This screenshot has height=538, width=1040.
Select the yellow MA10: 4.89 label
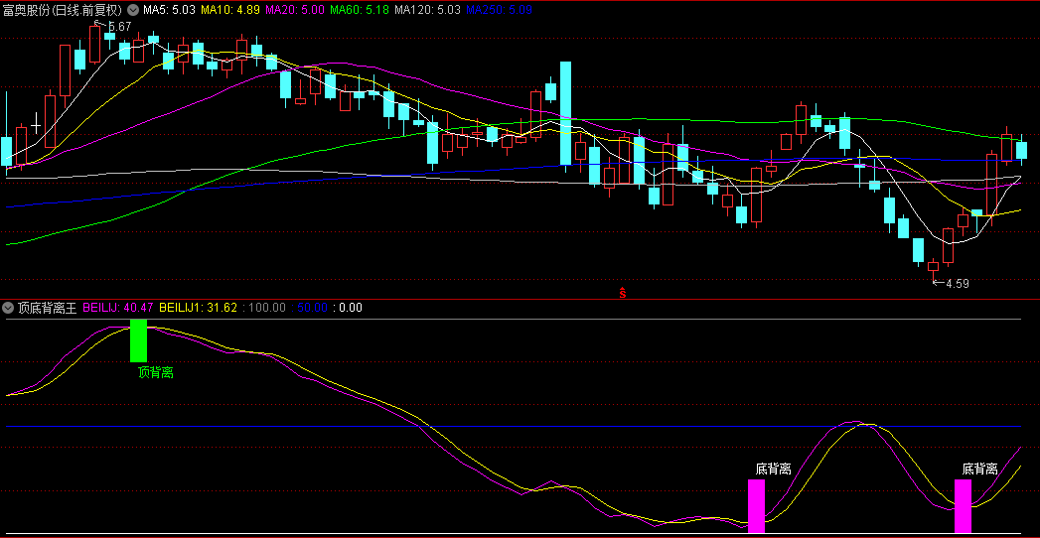click(231, 9)
